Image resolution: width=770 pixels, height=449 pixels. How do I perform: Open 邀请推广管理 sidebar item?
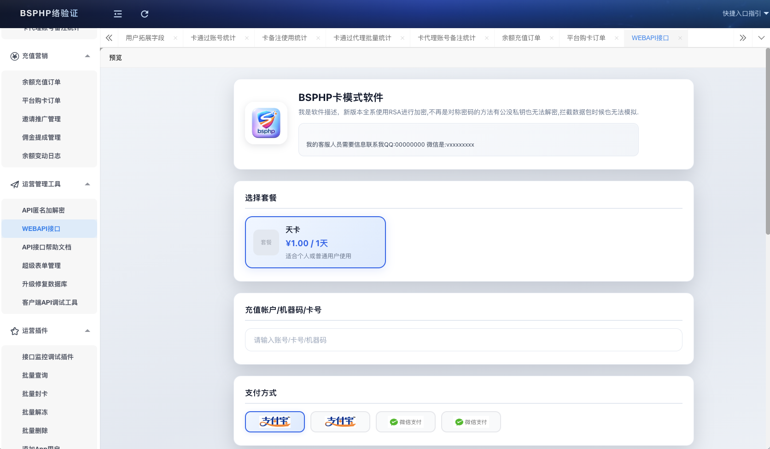click(49, 119)
